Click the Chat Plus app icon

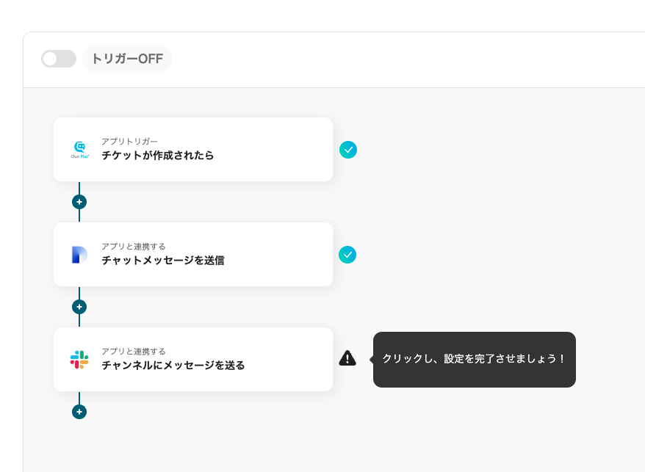coord(79,150)
